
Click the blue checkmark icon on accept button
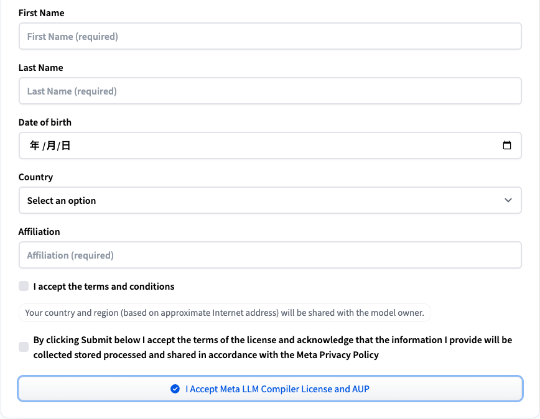click(x=174, y=389)
